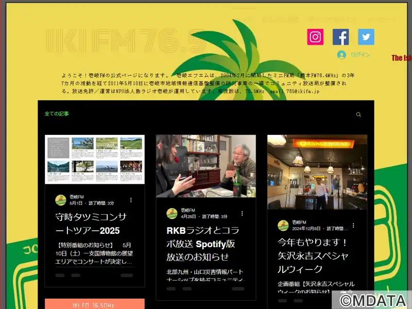412x309 pixels.
Task: Open the 守時タツミコンサートツアー2025 post thumbnail
Action: 95,160
